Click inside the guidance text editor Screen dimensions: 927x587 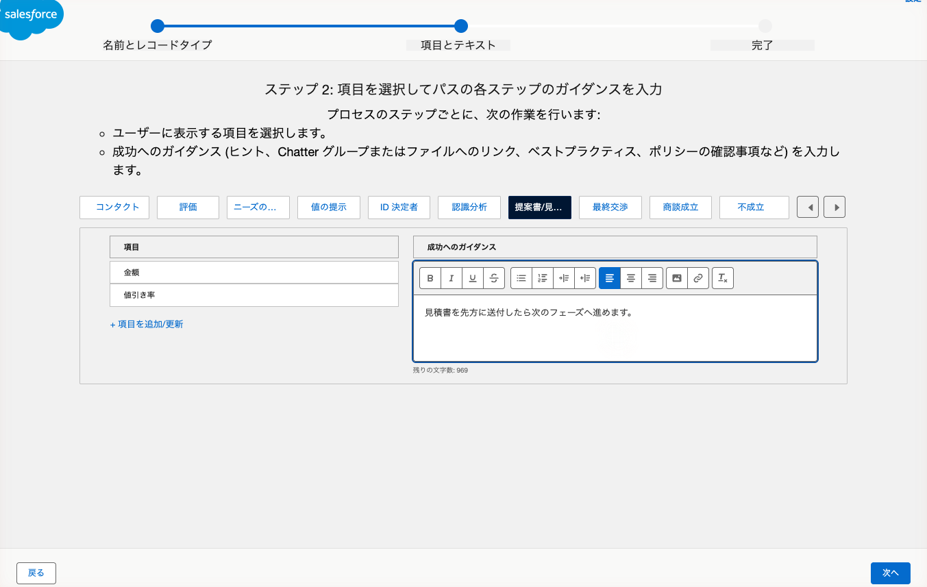615,327
